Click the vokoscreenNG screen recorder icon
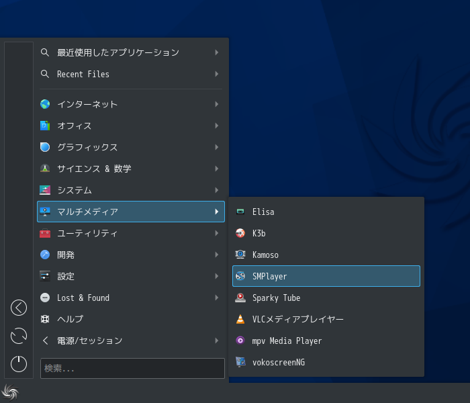This screenshot has height=403, width=470. [240, 362]
